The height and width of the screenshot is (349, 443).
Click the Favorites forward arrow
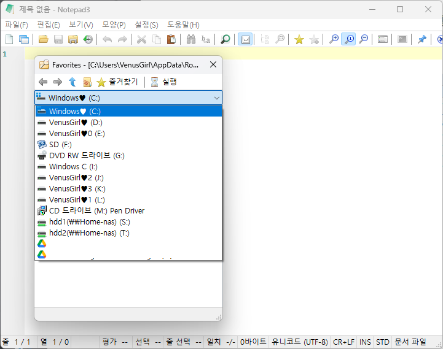click(58, 82)
